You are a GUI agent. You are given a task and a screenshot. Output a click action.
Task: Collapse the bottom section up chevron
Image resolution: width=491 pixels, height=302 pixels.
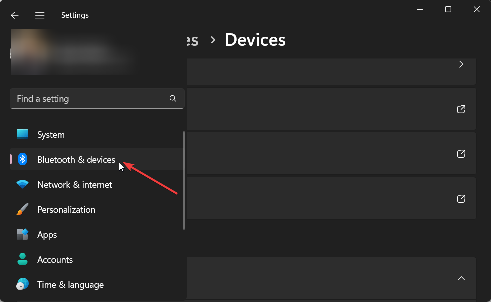point(461,278)
